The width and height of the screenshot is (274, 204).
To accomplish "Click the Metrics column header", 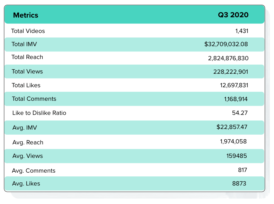I will click(x=25, y=15).
